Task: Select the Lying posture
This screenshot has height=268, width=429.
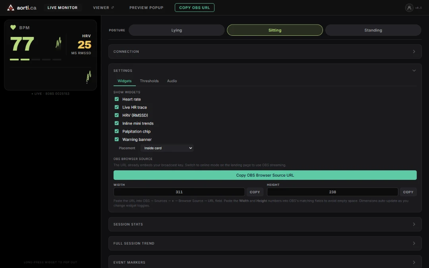Action: (x=176, y=30)
